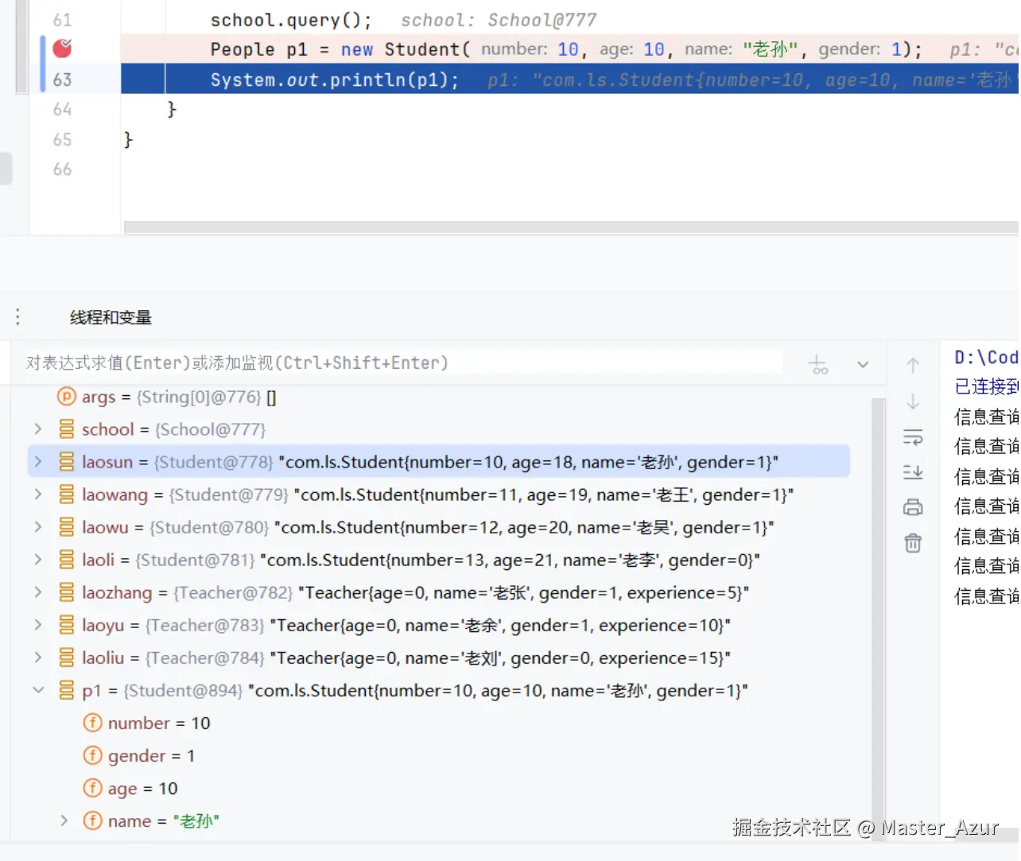This screenshot has width=1021, height=861.
Task: Click line number 63 in gutter
Action: [x=62, y=80]
